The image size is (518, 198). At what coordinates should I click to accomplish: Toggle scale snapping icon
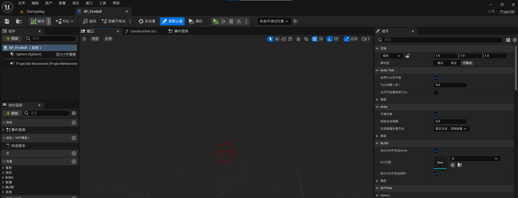coord(347,39)
